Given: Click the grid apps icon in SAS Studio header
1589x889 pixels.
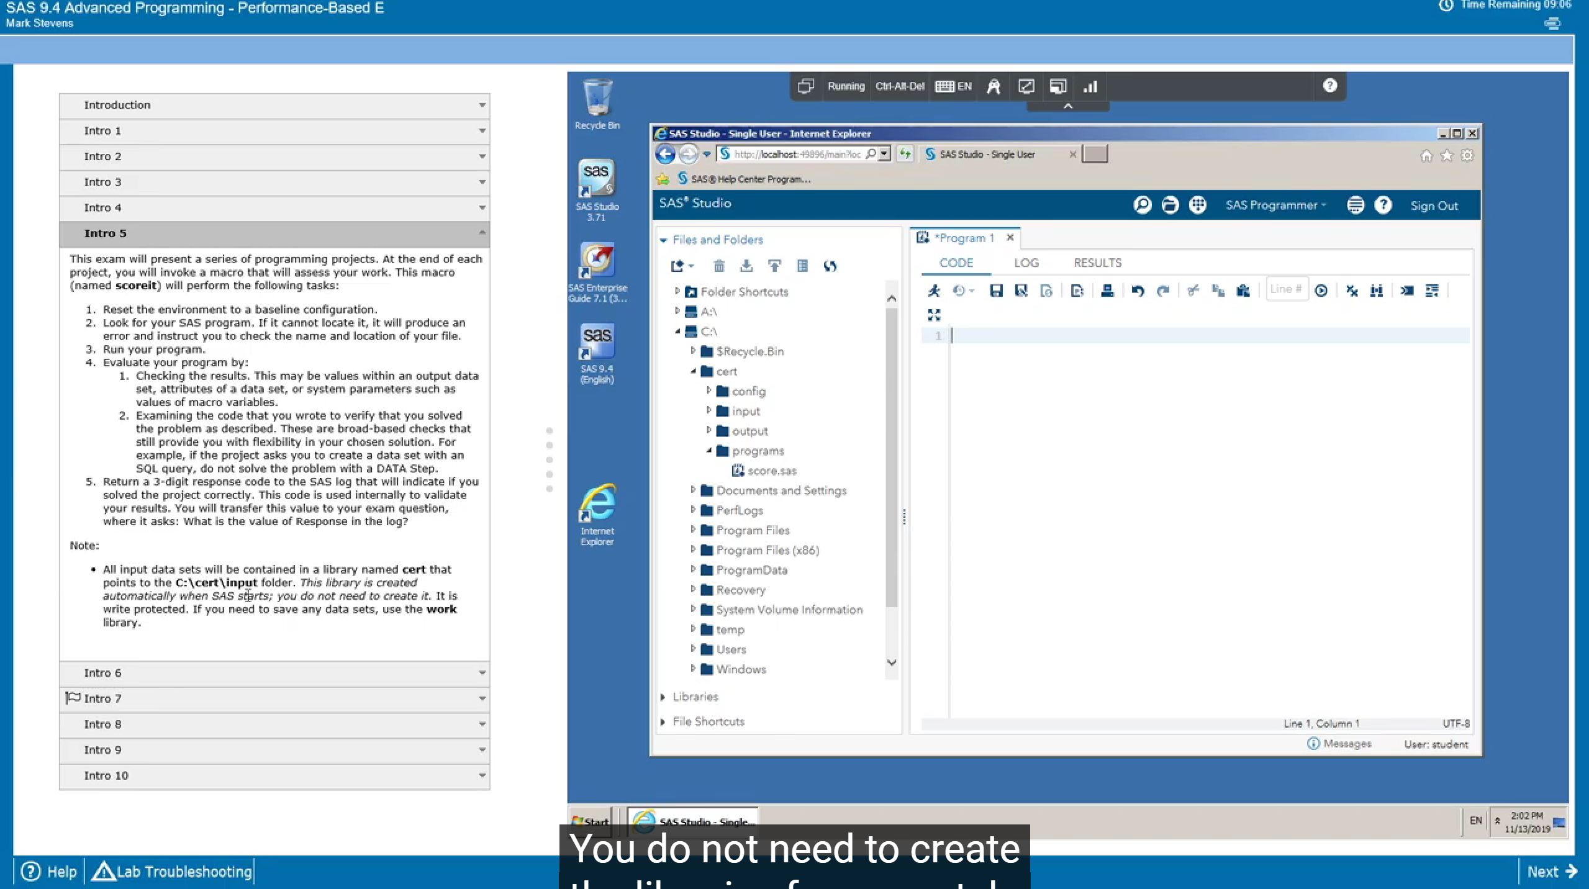Looking at the screenshot, I should pyautogui.click(x=1198, y=205).
